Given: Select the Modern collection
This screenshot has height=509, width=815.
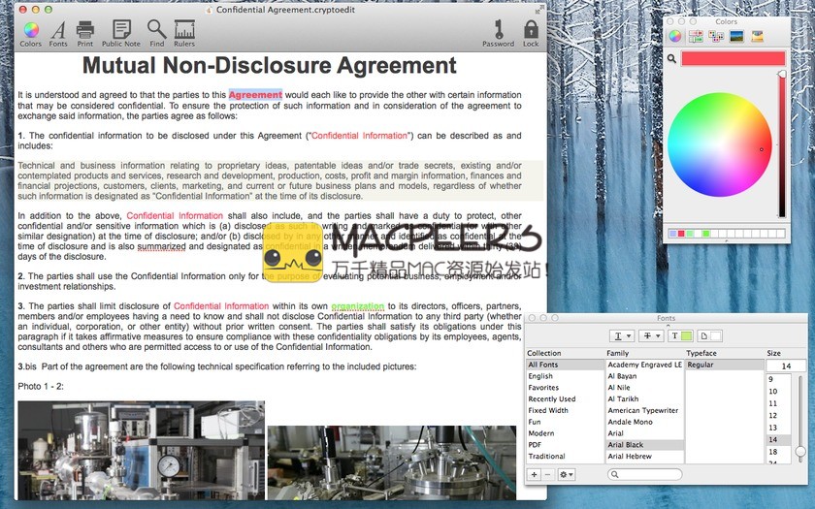Looking at the screenshot, I should (565, 433).
